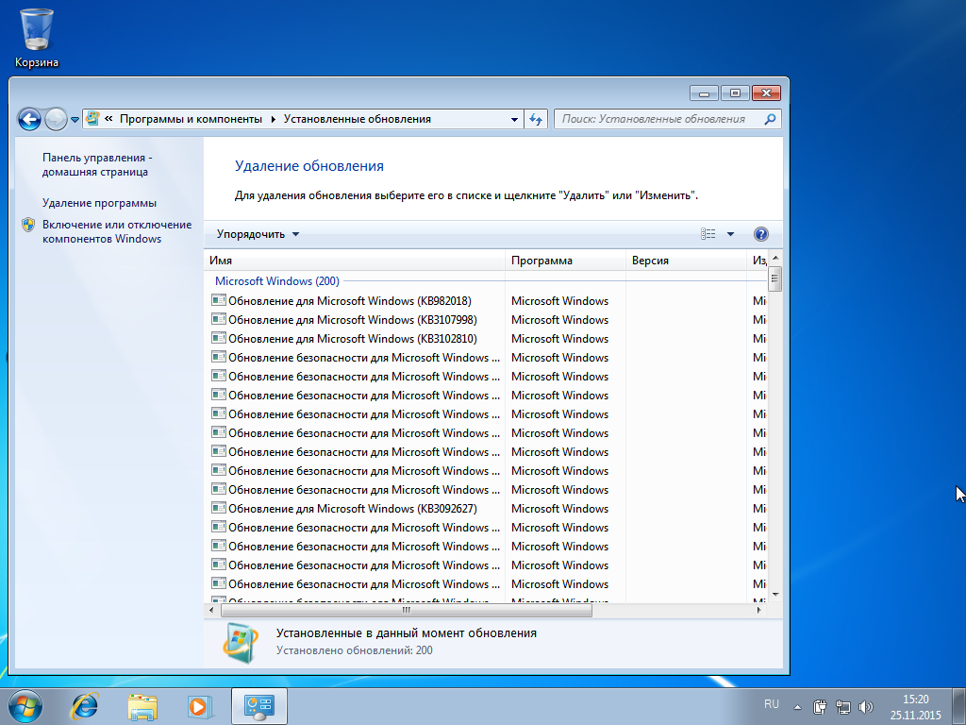The height and width of the screenshot is (725, 966).
Task: Click the horizontal scrollbar thumb
Action: (x=406, y=611)
